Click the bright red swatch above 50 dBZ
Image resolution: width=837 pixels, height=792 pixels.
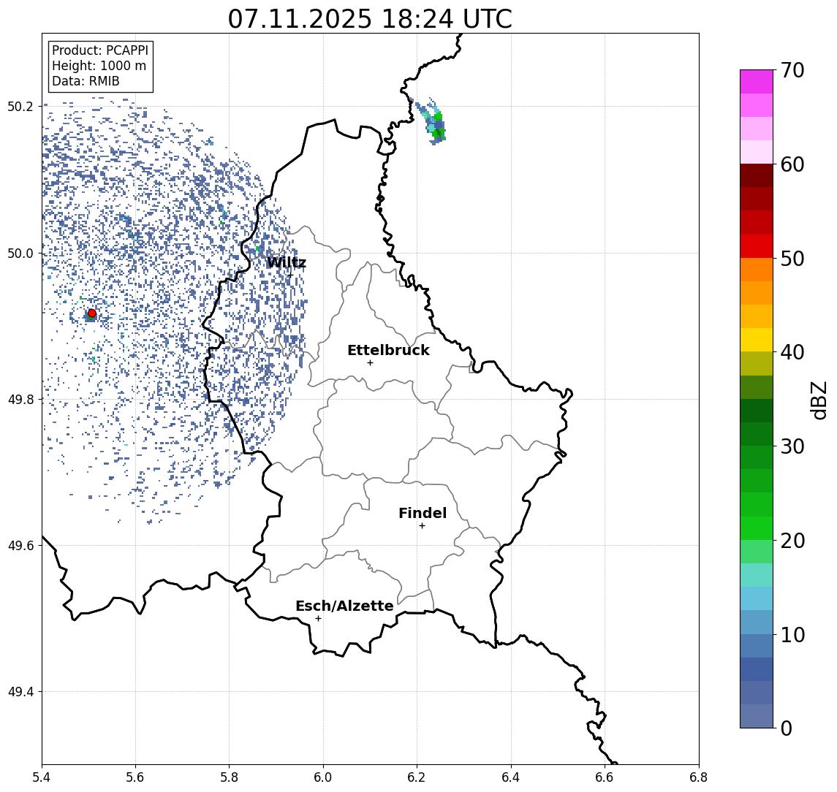(757, 246)
